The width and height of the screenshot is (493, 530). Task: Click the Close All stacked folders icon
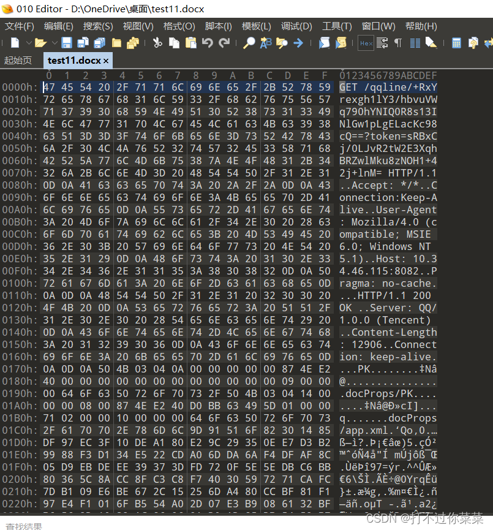133,43
